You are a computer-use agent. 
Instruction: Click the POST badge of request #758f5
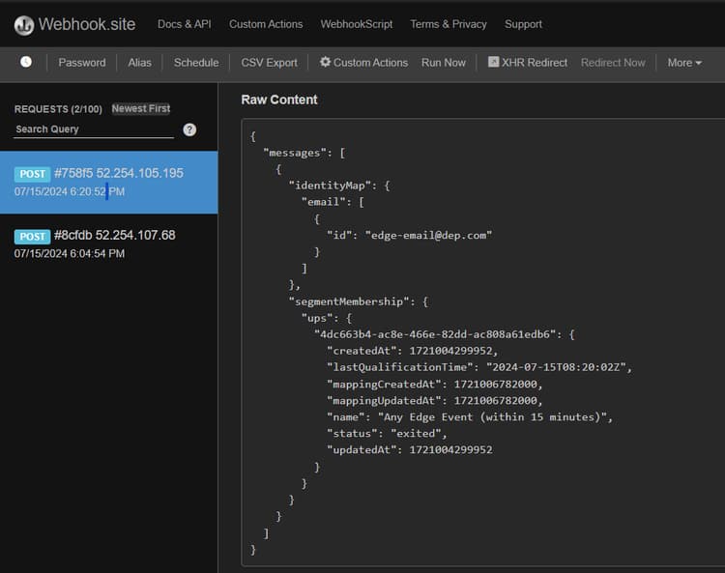click(x=32, y=174)
